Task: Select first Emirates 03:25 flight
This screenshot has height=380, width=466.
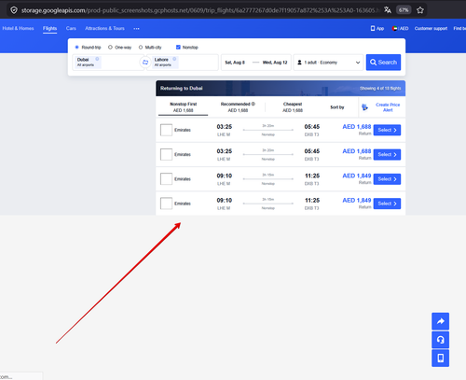Action: pyautogui.click(x=387, y=130)
